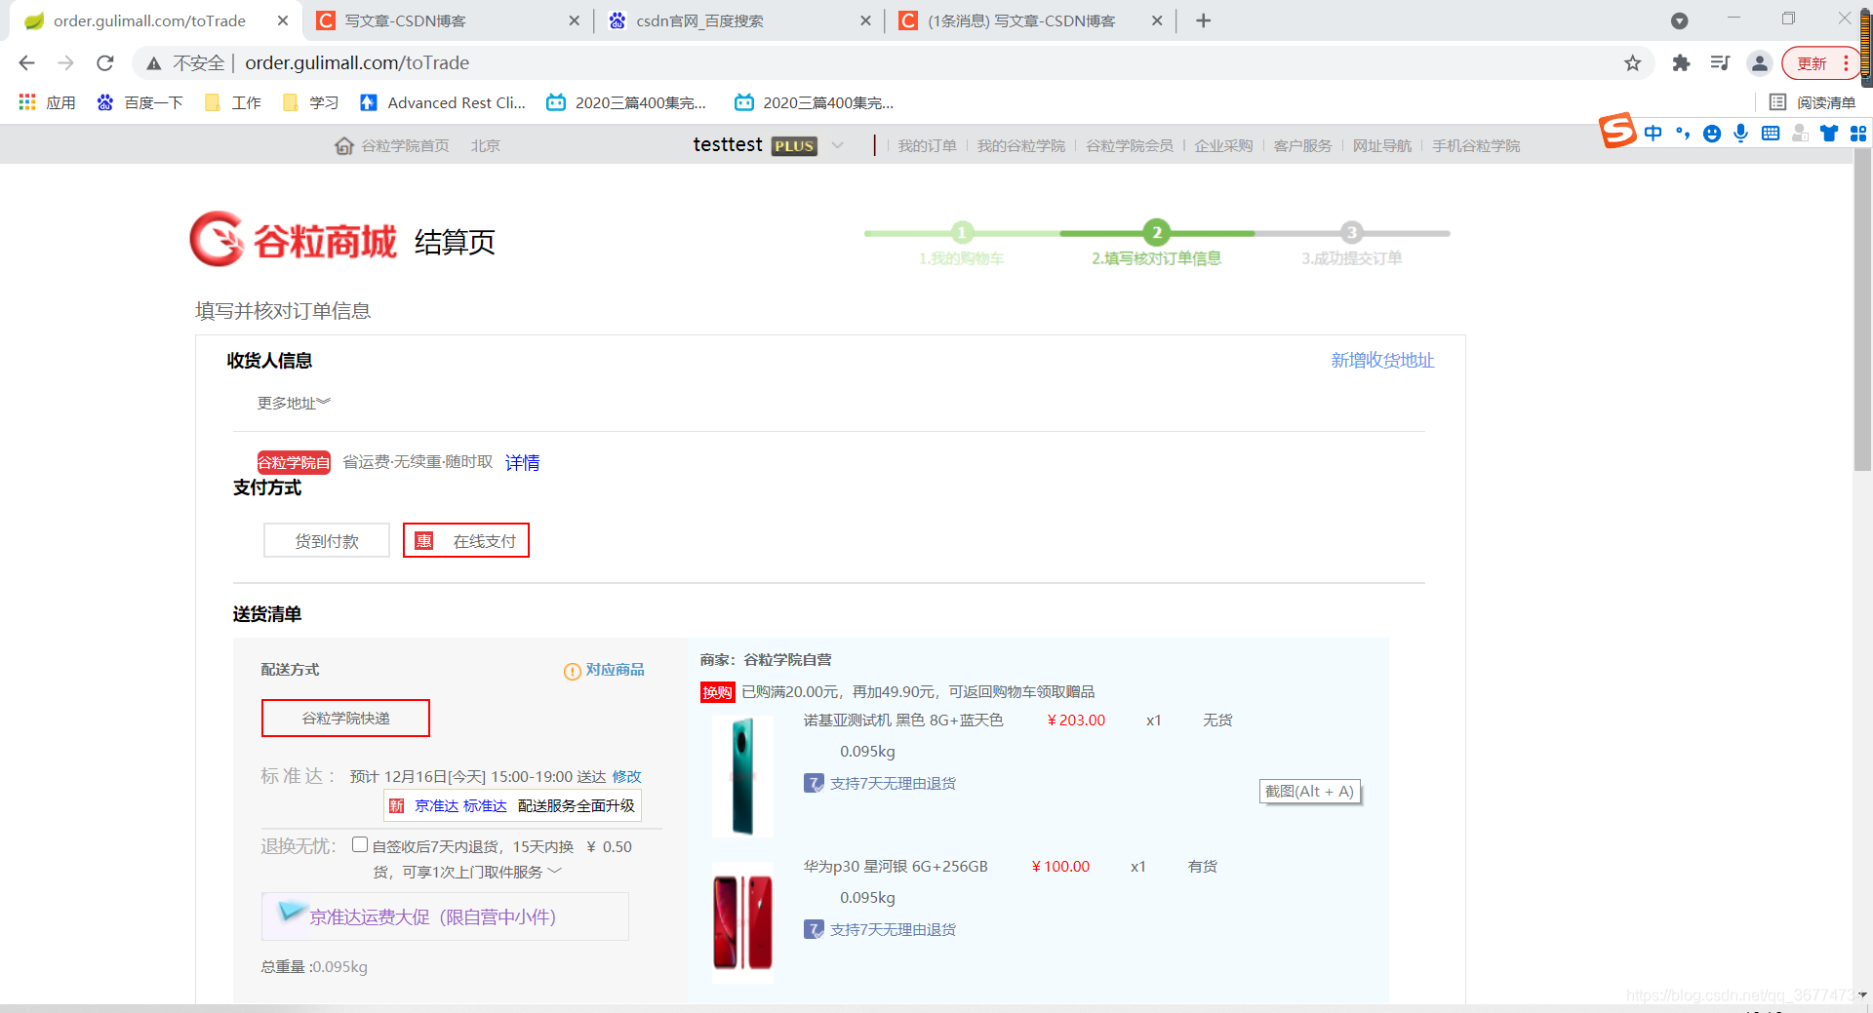
Task: Click the tab search dropdown circle icon
Action: coord(1679,20)
